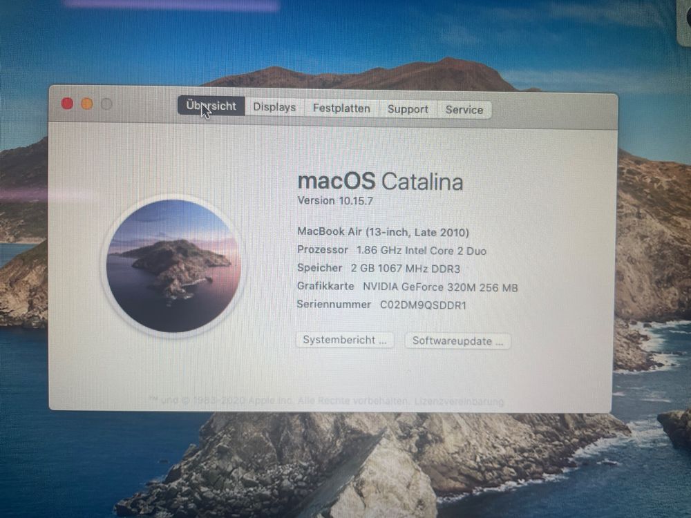
Task: Click the MacBook Air model description
Action: coord(384,232)
